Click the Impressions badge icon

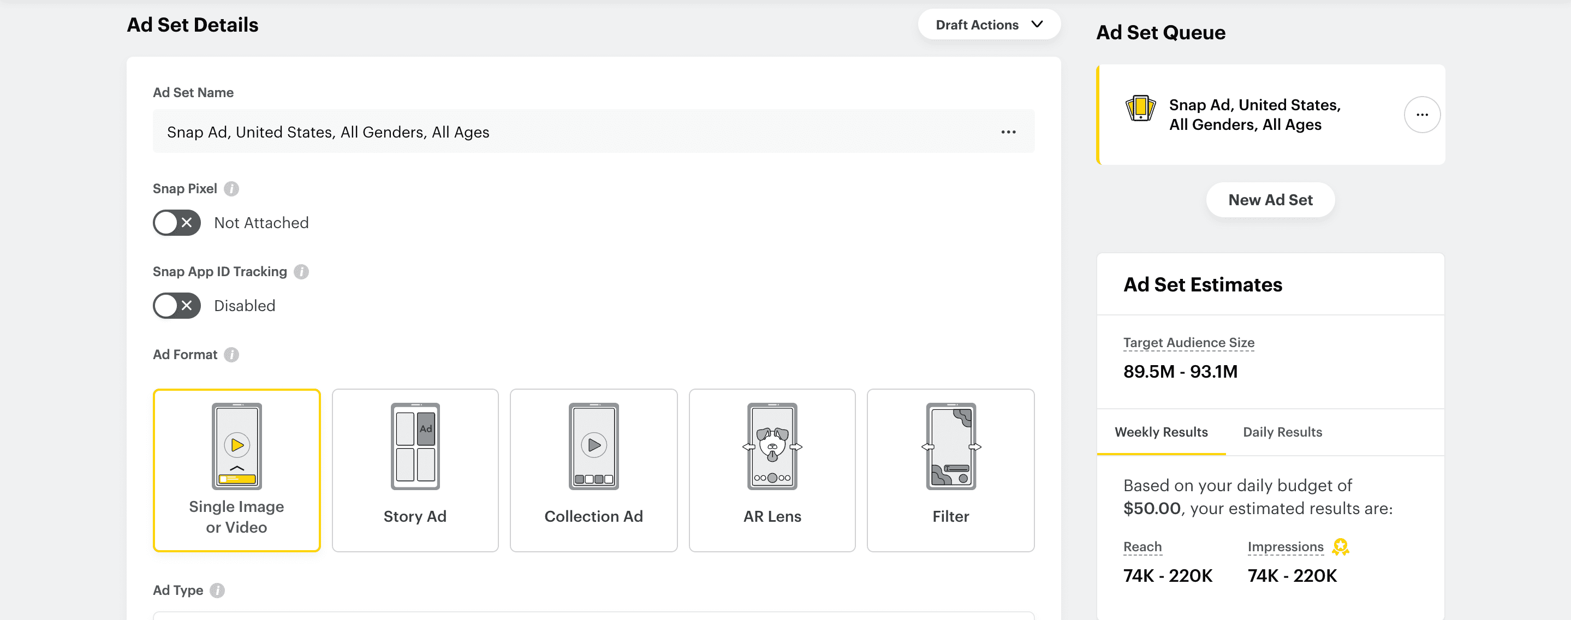1340,547
